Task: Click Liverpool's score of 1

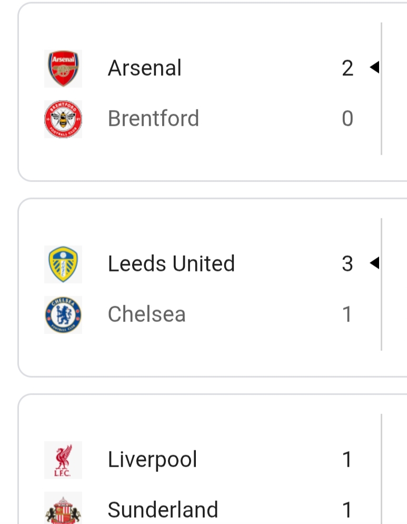Action: [x=348, y=460]
